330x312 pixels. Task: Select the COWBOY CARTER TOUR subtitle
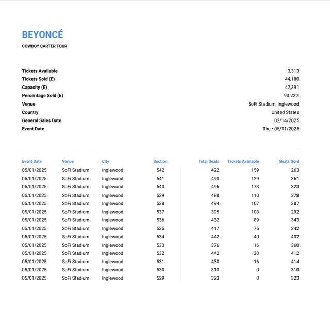pos(44,46)
